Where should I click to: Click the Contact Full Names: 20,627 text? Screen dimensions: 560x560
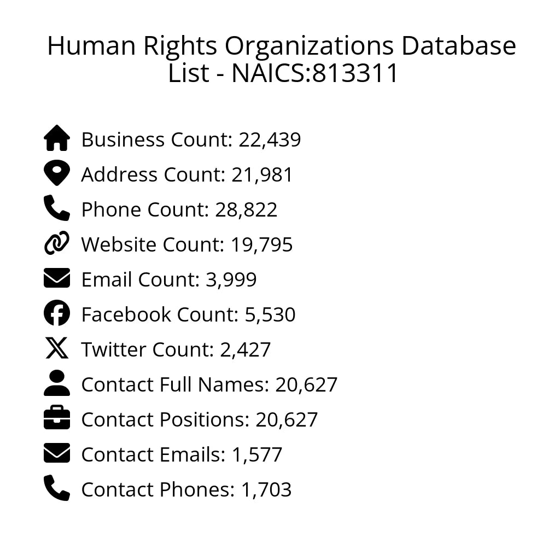[x=209, y=385]
